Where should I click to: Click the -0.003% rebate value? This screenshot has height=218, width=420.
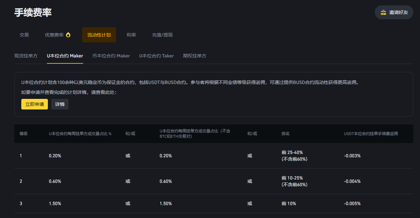coord(352,156)
